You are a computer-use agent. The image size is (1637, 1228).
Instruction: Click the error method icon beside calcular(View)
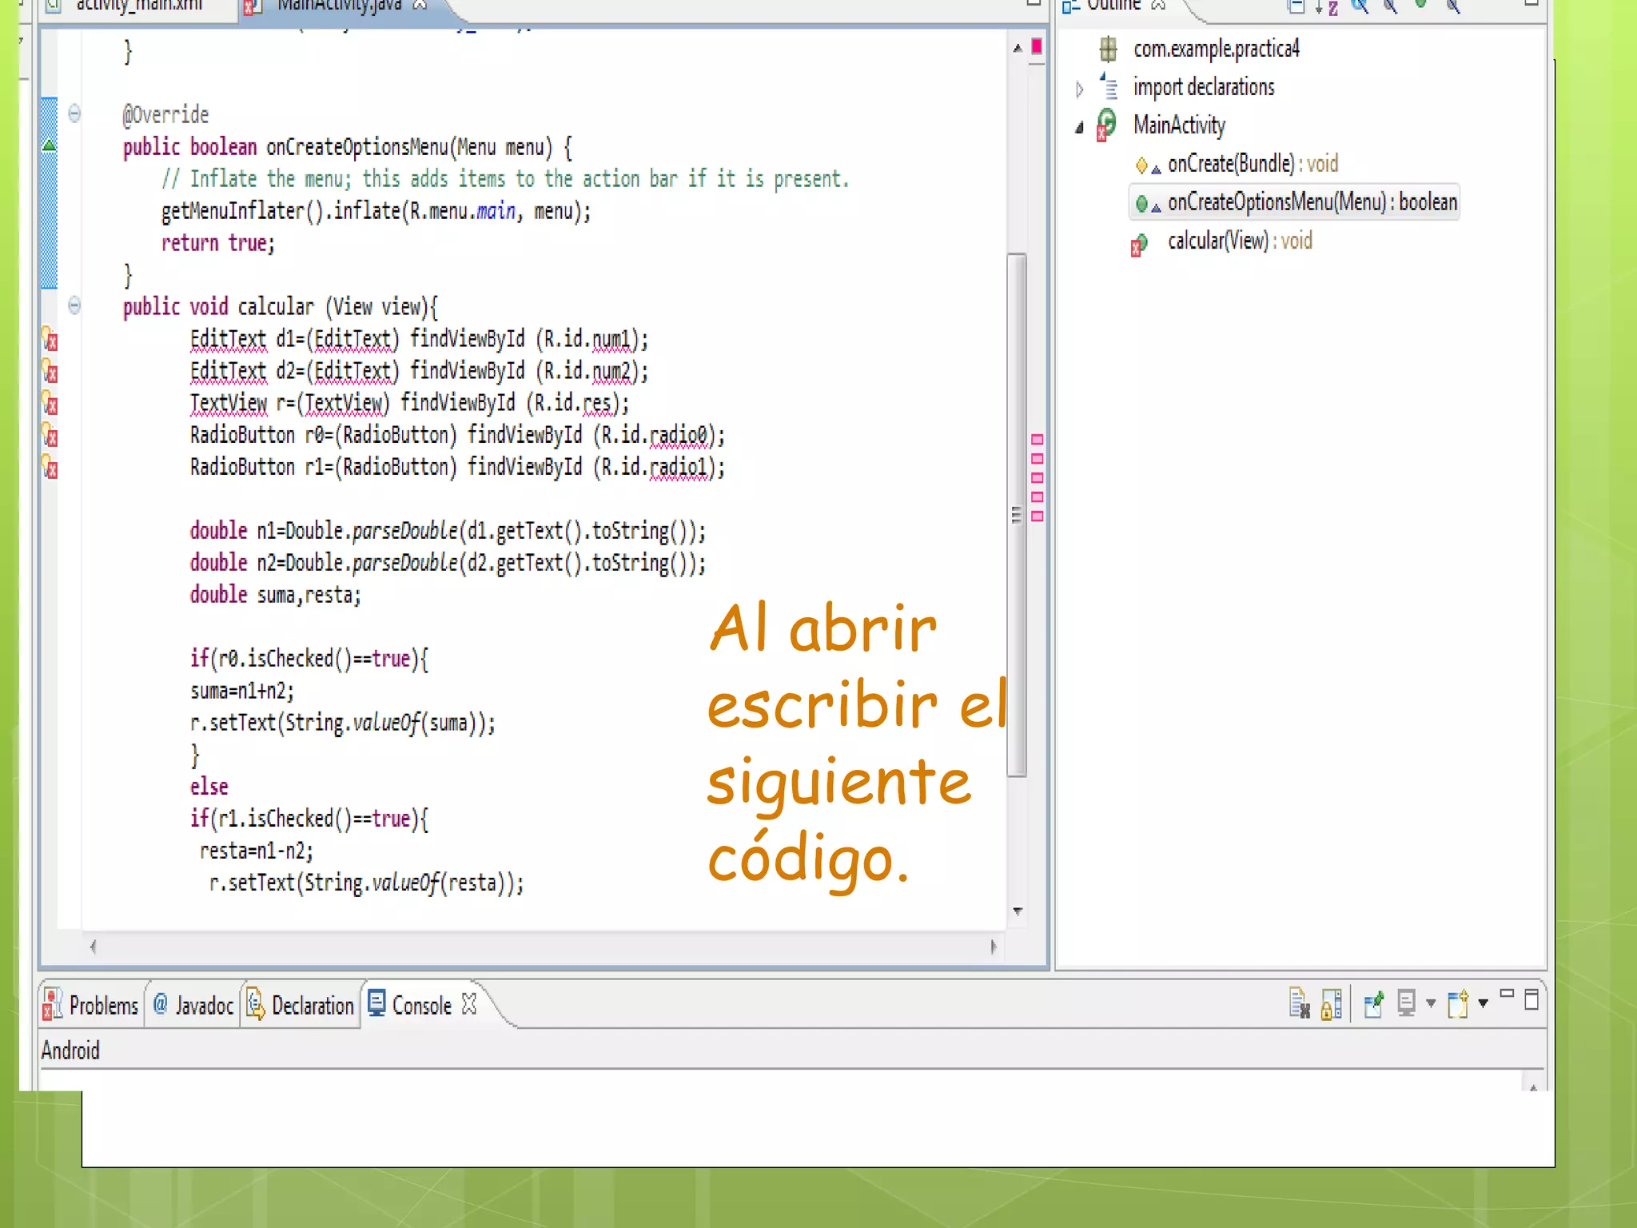pos(1139,244)
